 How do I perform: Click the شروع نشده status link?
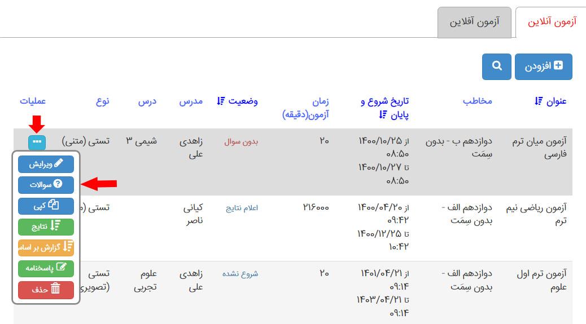pyautogui.click(x=240, y=274)
